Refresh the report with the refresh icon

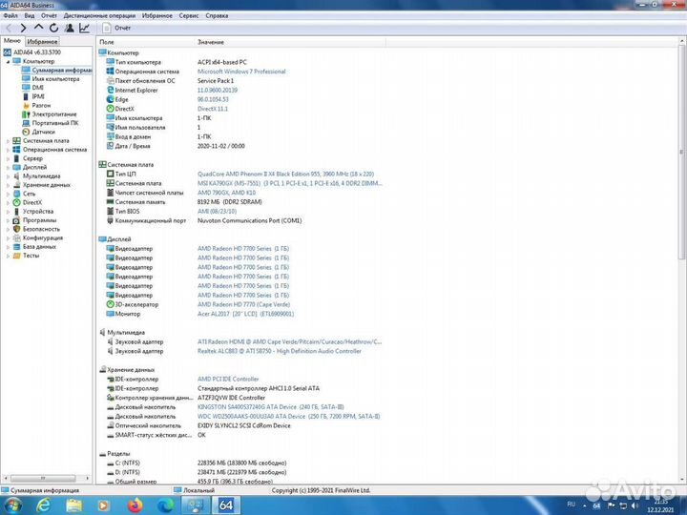[x=53, y=28]
